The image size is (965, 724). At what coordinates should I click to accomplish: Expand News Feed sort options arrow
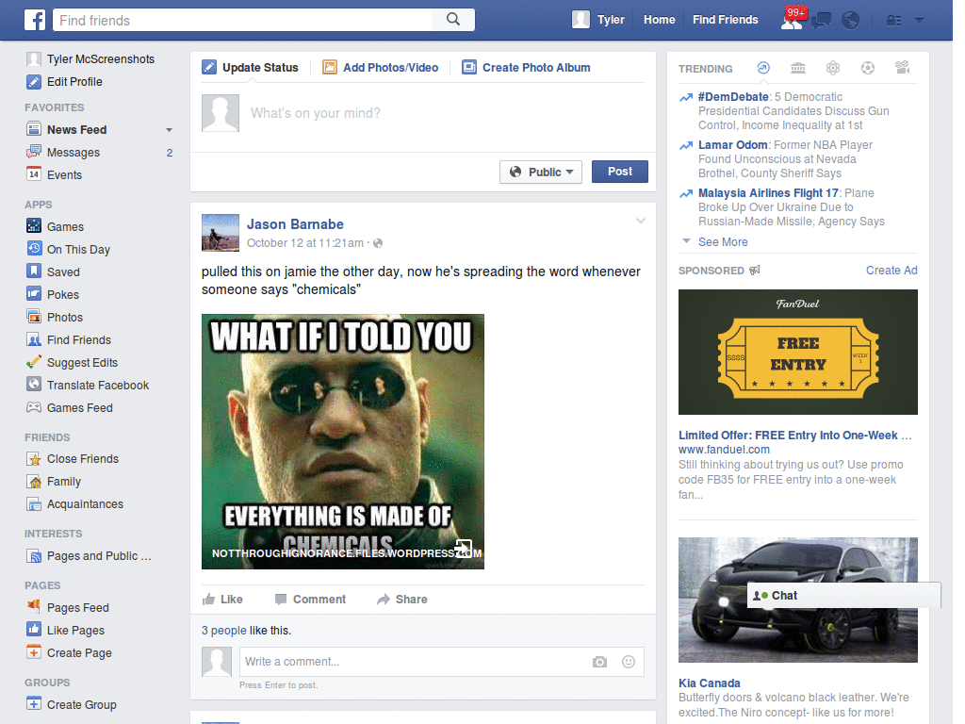click(x=169, y=130)
